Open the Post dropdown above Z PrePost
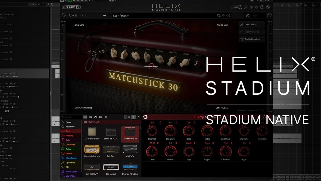321x181 pixels. [x=226, y=143]
